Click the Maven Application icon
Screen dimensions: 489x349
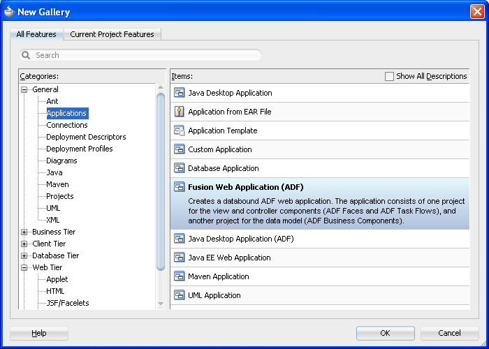tap(180, 276)
